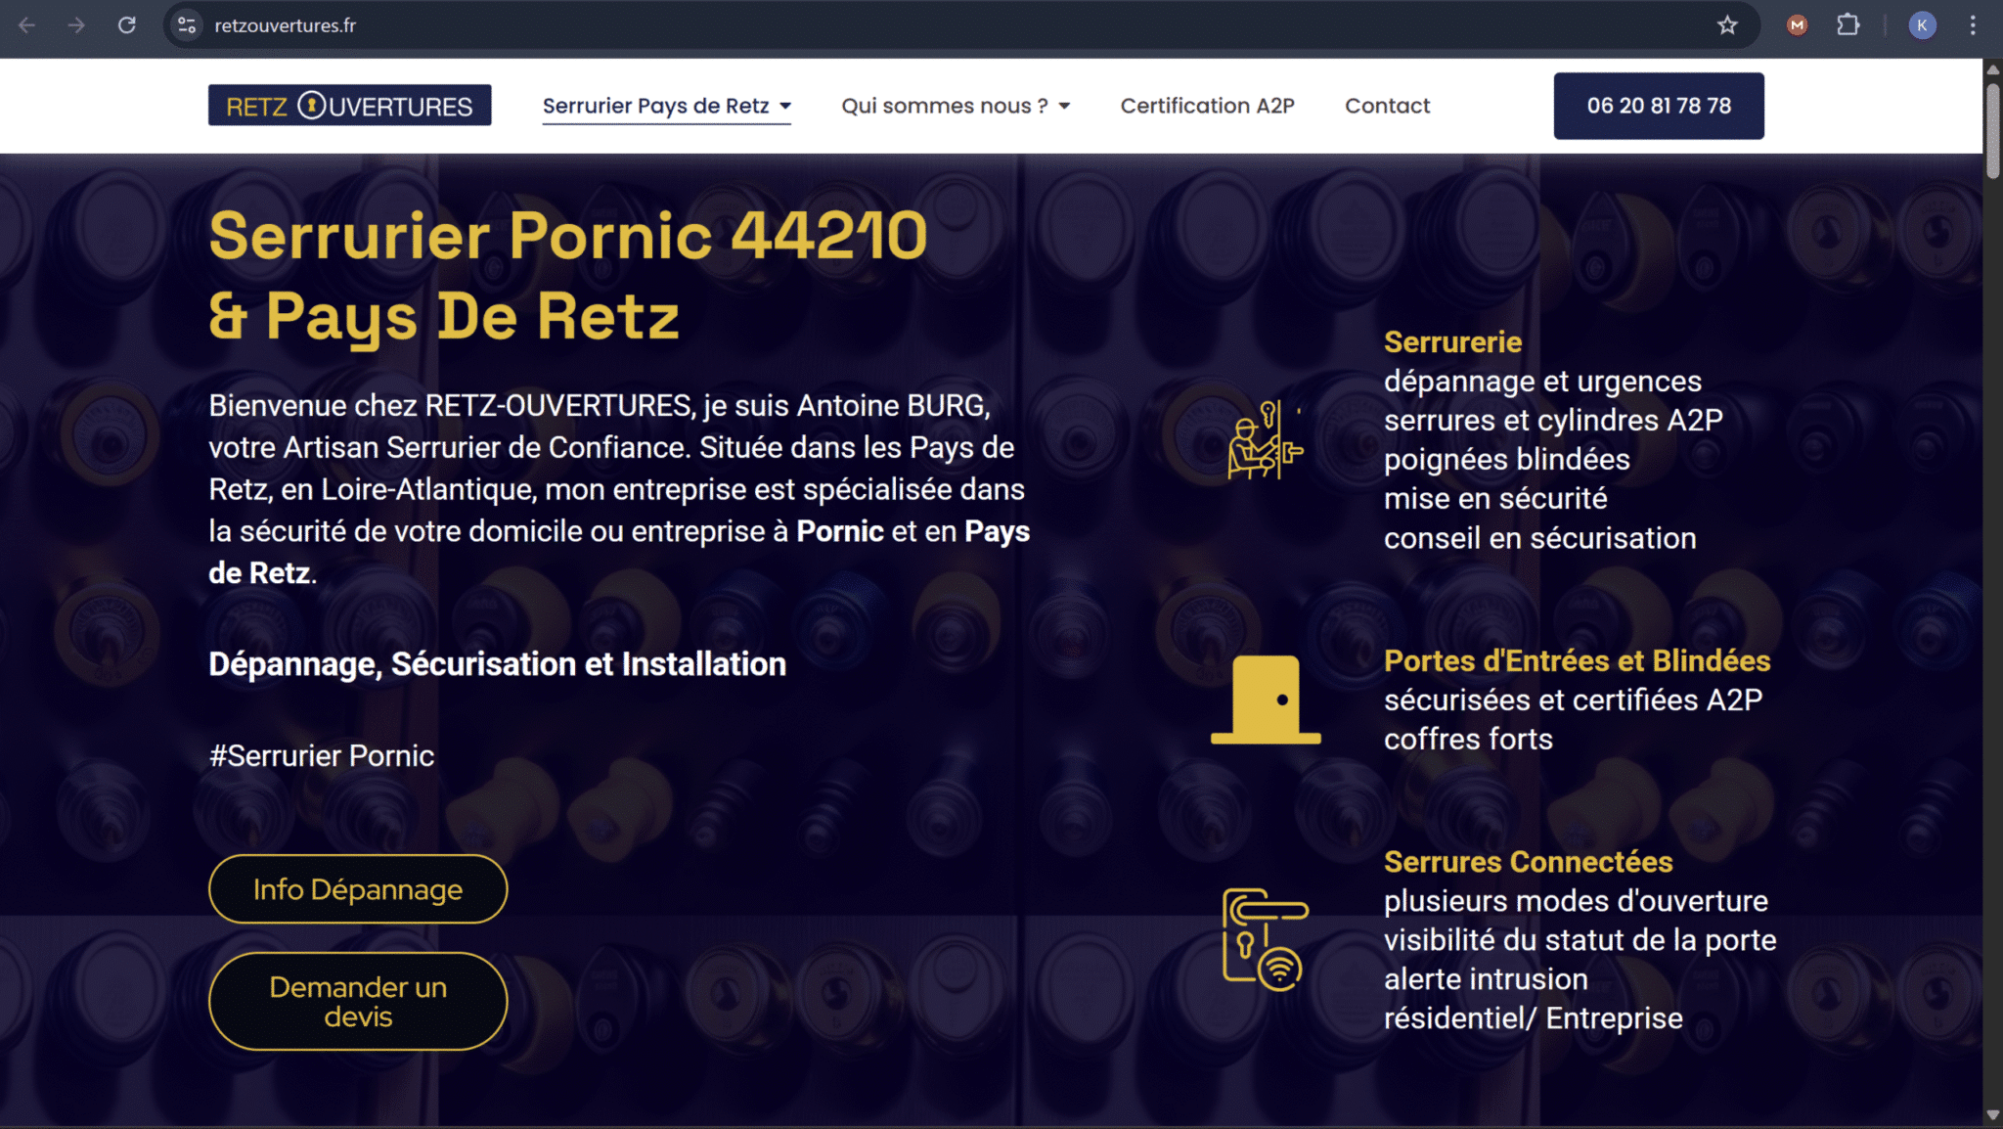
Task: Click the scrollbar up arrow
Action: (1993, 69)
